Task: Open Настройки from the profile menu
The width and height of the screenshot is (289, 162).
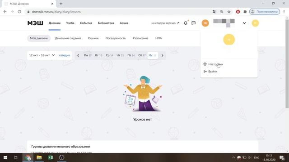Action: point(216,64)
